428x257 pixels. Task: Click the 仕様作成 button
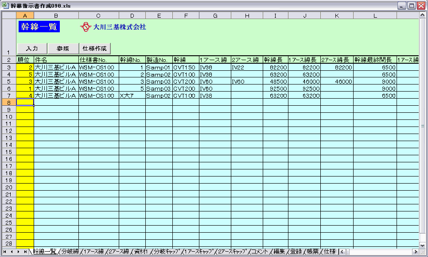click(x=95, y=49)
